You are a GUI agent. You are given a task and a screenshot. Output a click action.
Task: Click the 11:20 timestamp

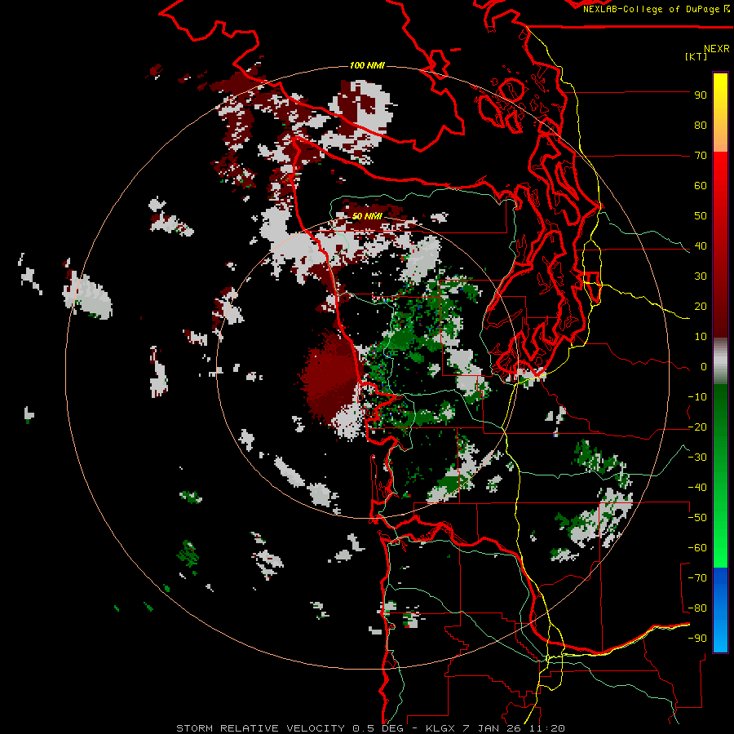click(x=546, y=728)
